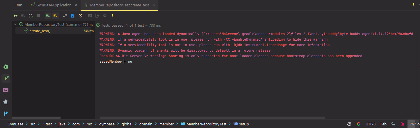Screen dimensions: 420x128
Task: Open the Git branch tool window icon
Action: pyautogui.click(x=6, y=113)
